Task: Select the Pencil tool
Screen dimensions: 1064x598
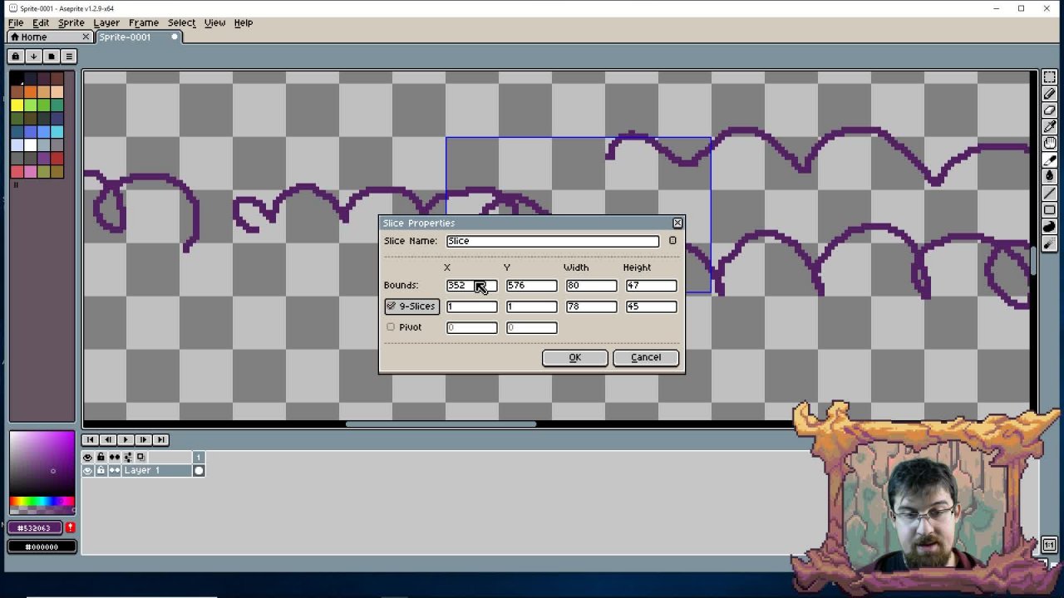Action: click(1049, 94)
